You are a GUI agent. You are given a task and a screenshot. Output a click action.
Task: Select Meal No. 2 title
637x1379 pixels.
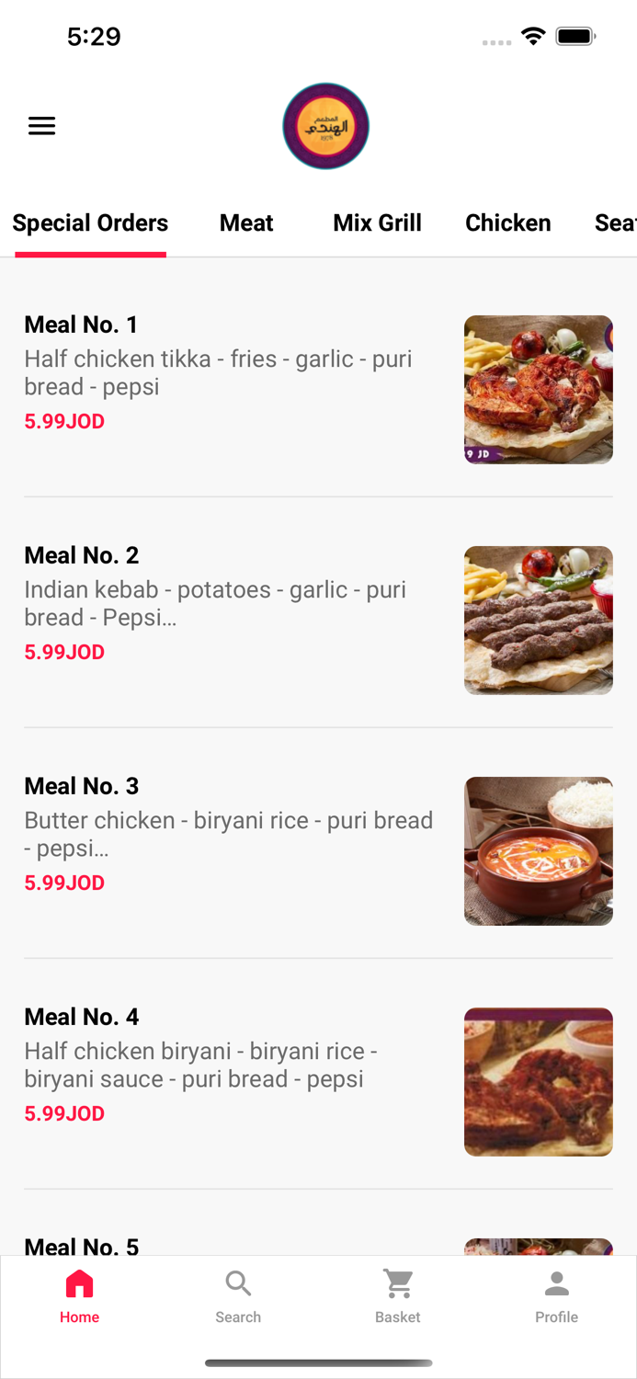[81, 555]
